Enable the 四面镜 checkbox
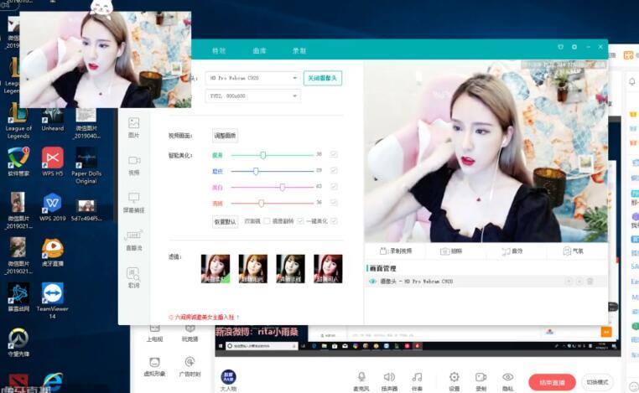Screen dimensions: 639x393 tap(267, 220)
